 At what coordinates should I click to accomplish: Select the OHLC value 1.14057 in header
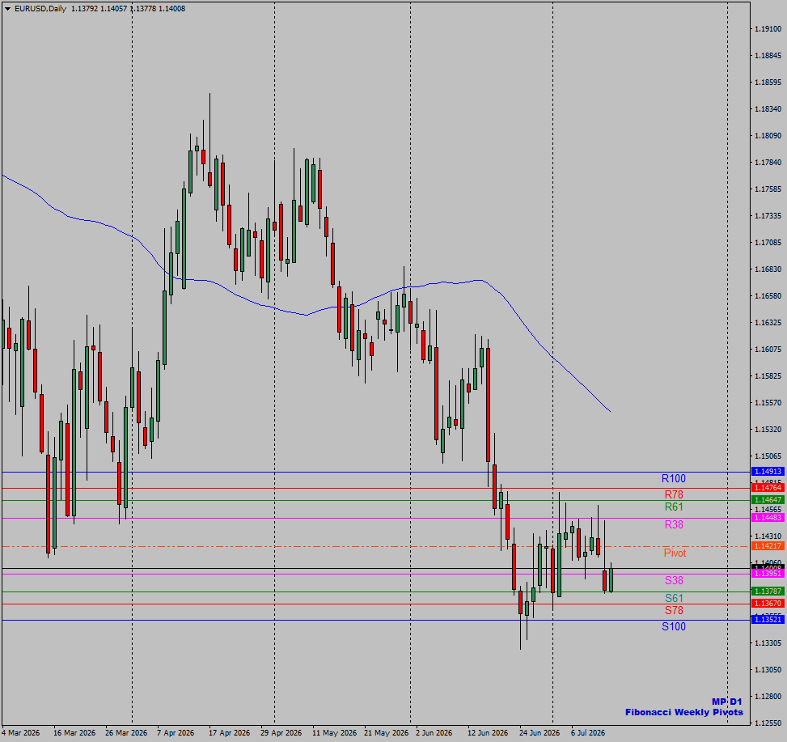113,9
